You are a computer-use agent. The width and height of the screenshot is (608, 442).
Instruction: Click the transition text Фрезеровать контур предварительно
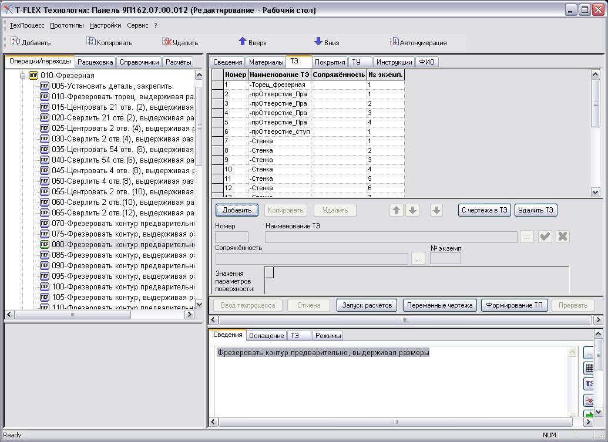point(323,353)
